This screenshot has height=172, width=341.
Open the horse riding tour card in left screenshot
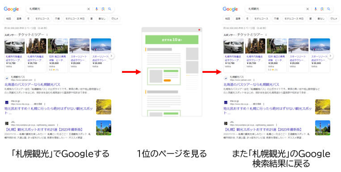[x=58, y=55]
